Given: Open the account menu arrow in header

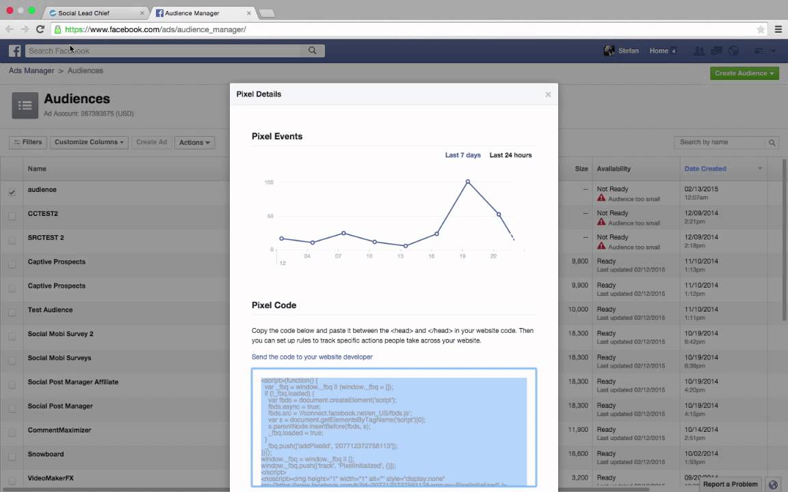Looking at the screenshot, I should tap(774, 51).
